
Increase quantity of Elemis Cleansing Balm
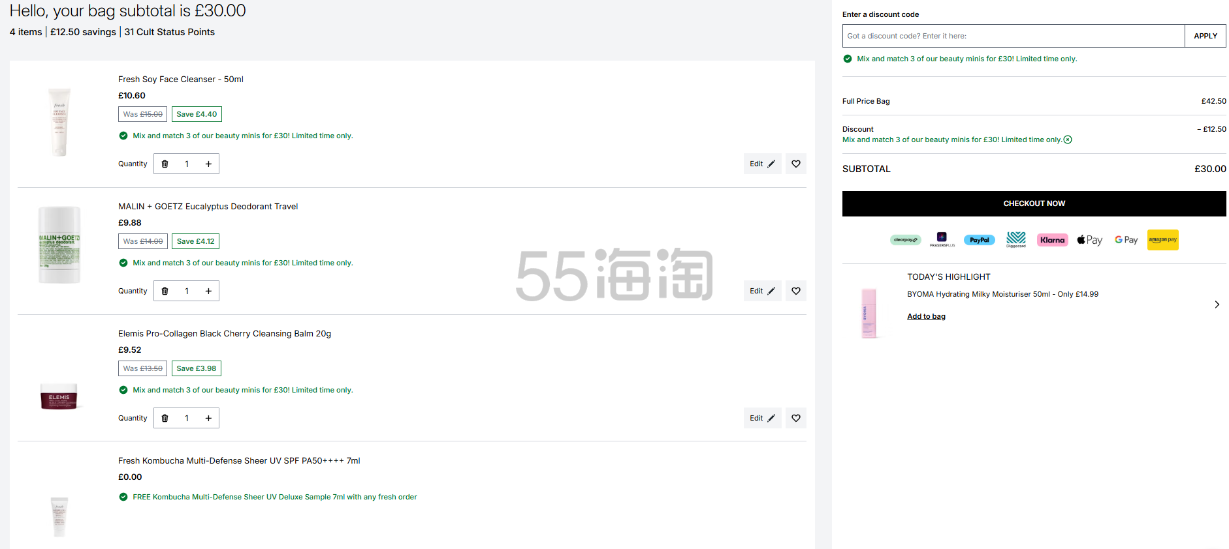pos(208,418)
